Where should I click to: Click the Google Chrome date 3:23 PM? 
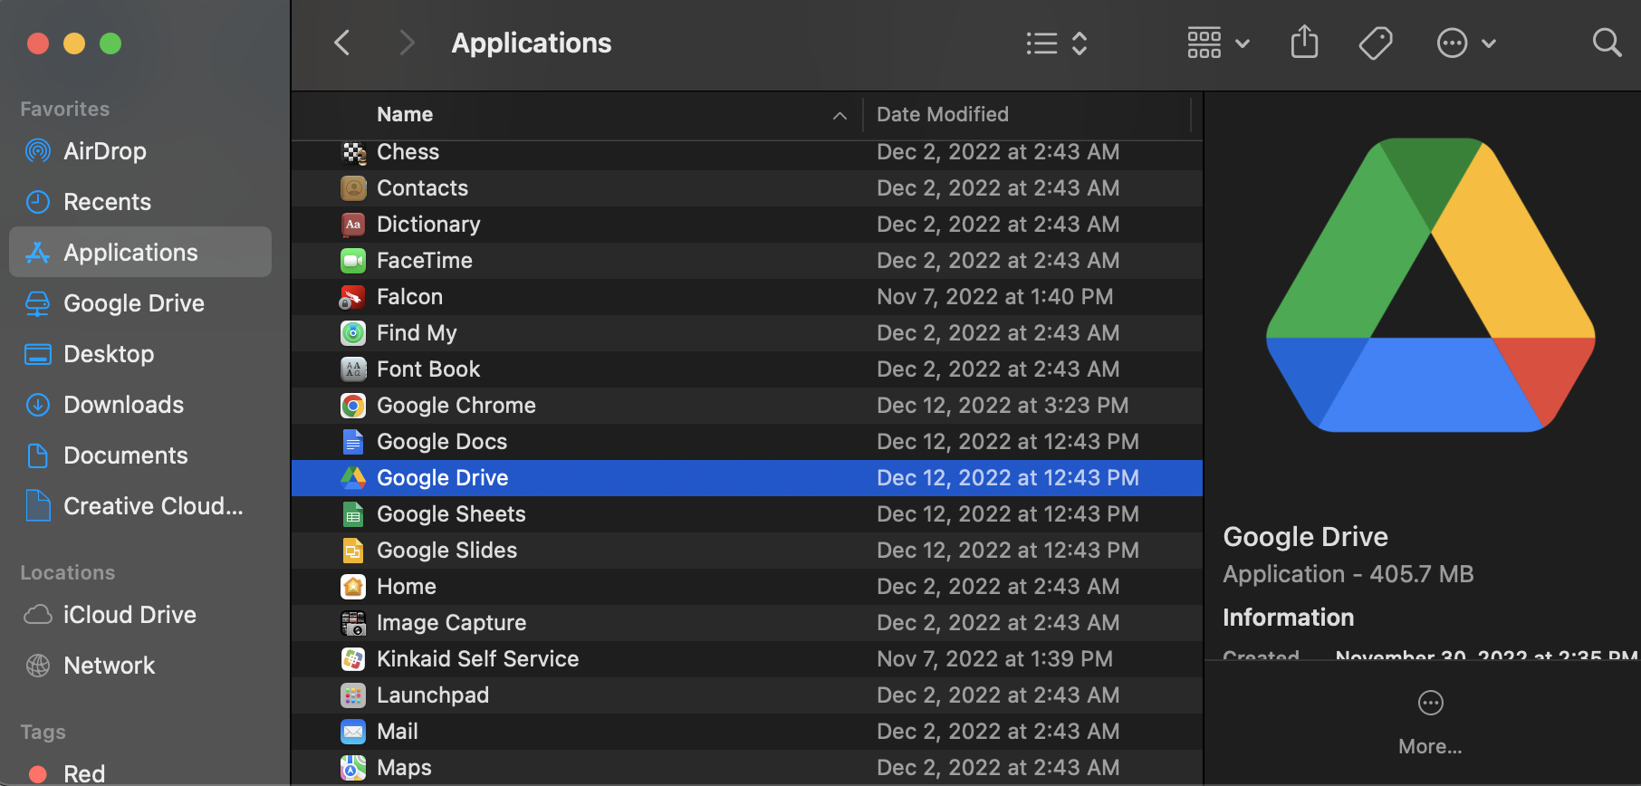click(1003, 406)
